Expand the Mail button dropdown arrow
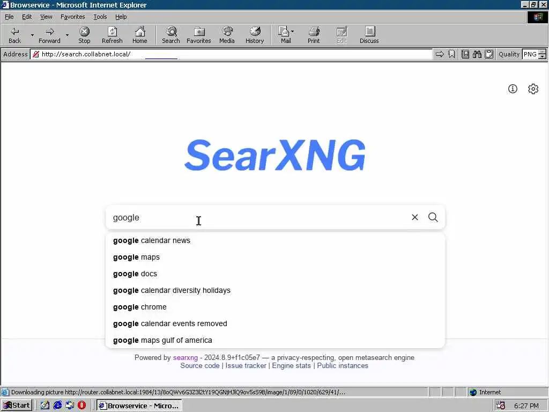The image size is (549, 412). tap(293, 32)
